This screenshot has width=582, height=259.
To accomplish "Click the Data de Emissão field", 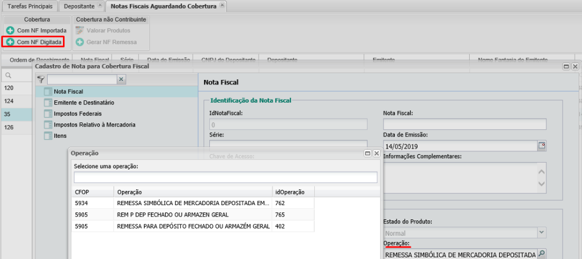I will click(460, 146).
